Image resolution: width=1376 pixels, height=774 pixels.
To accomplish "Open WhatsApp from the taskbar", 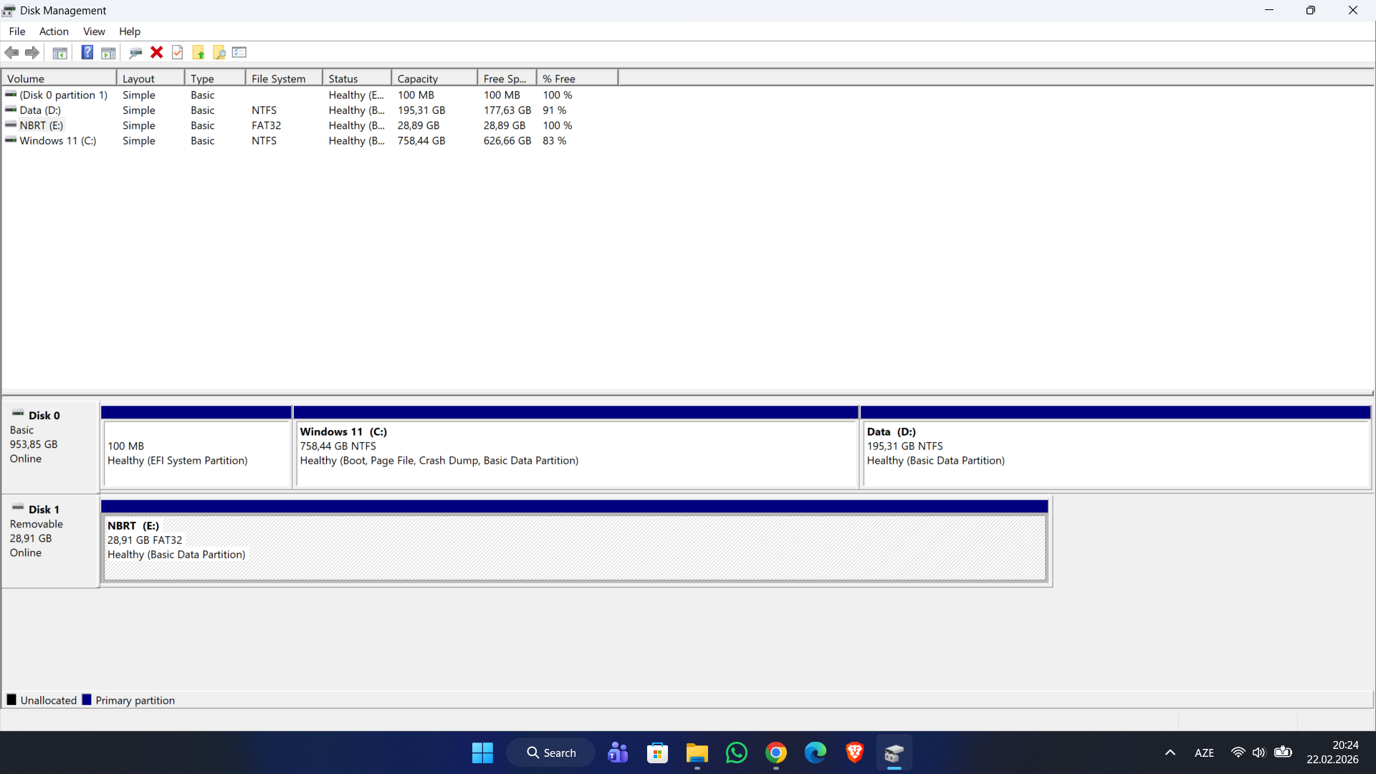I will (x=736, y=753).
